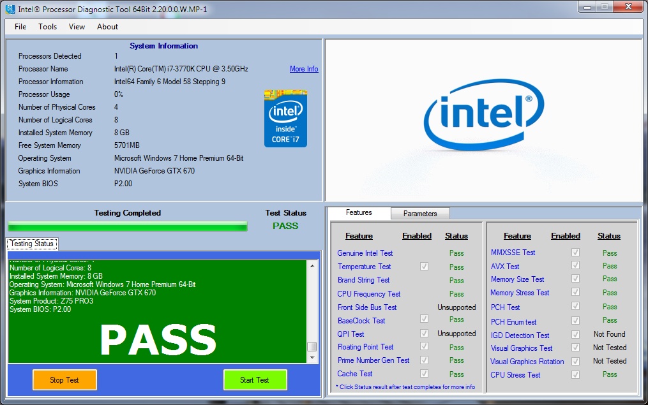The image size is (648, 405).
Task: Toggle the Visual Graphics Rotation checkbox
Action: pyautogui.click(x=575, y=361)
